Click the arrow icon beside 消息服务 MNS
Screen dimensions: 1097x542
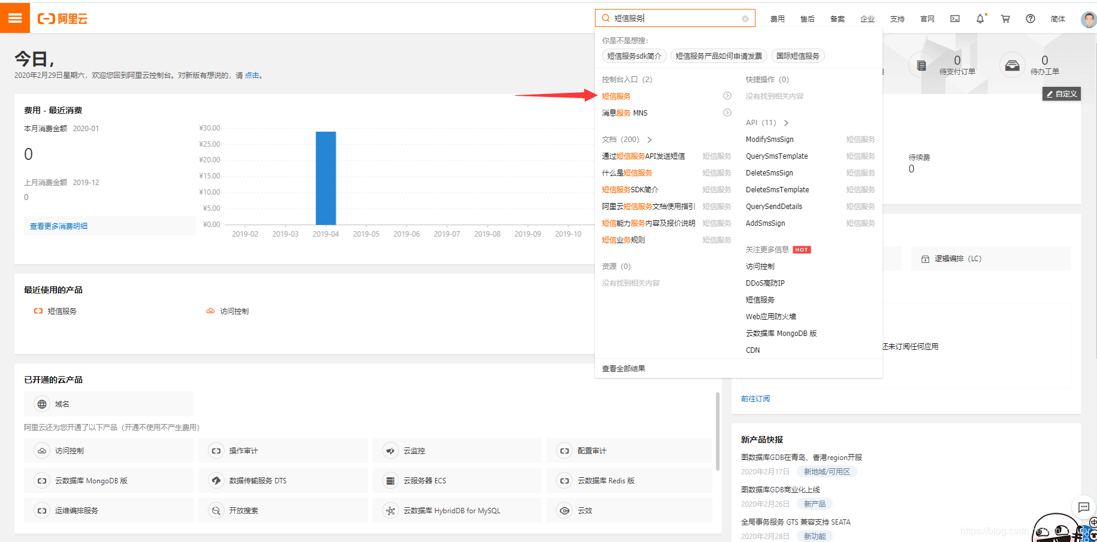(727, 113)
